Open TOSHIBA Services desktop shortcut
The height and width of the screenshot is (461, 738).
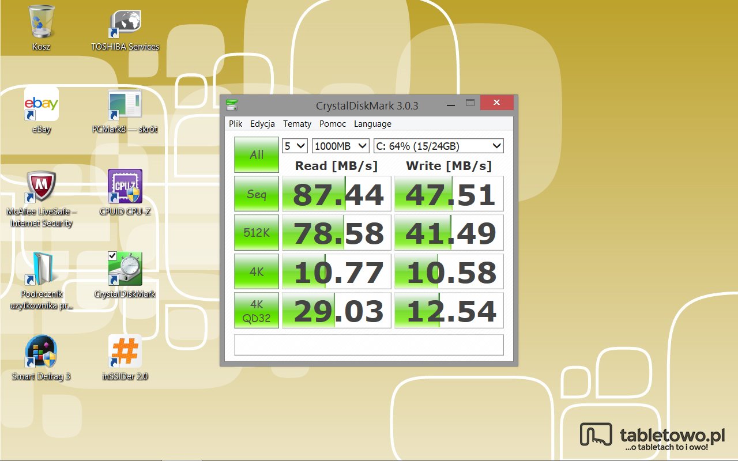coord(125,28)
